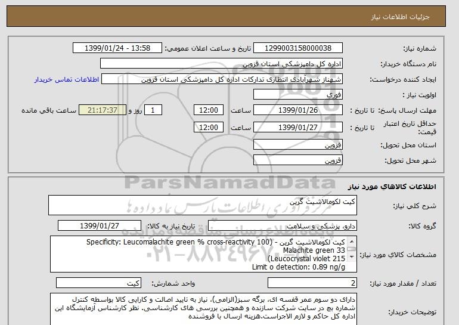Click the label گروه کالا

423,226
